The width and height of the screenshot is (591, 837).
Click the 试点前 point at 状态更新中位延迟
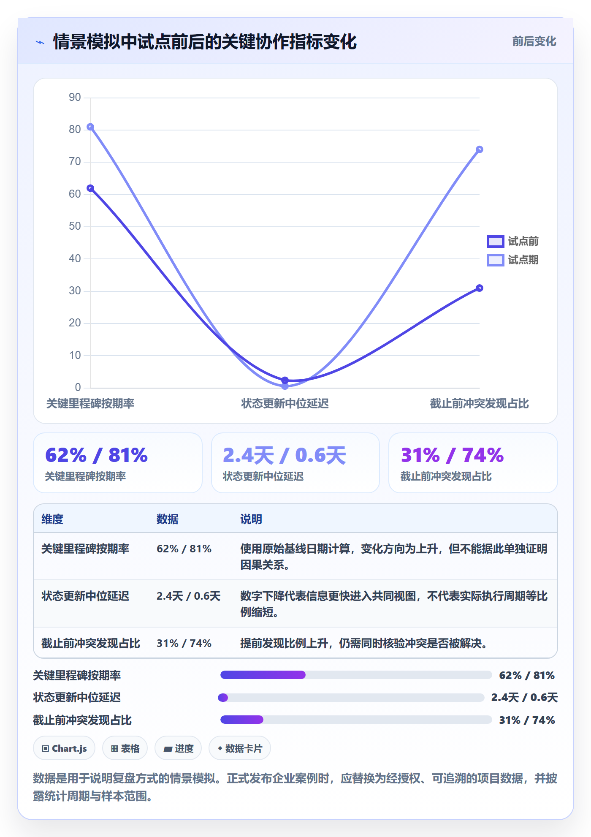285,380
